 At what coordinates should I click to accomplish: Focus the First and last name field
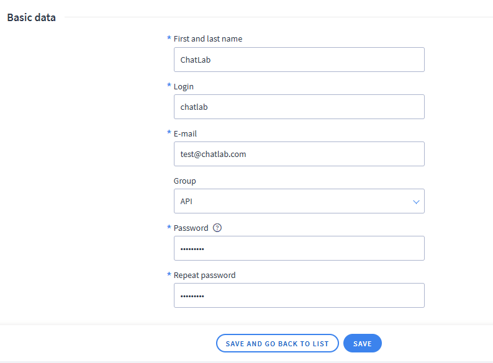tap(299, 60)
